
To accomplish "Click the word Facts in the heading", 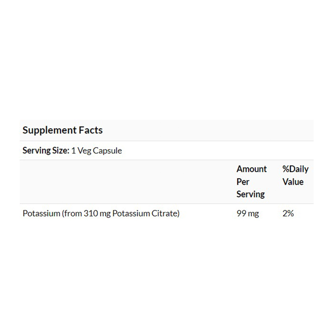I will pos(91,130).
